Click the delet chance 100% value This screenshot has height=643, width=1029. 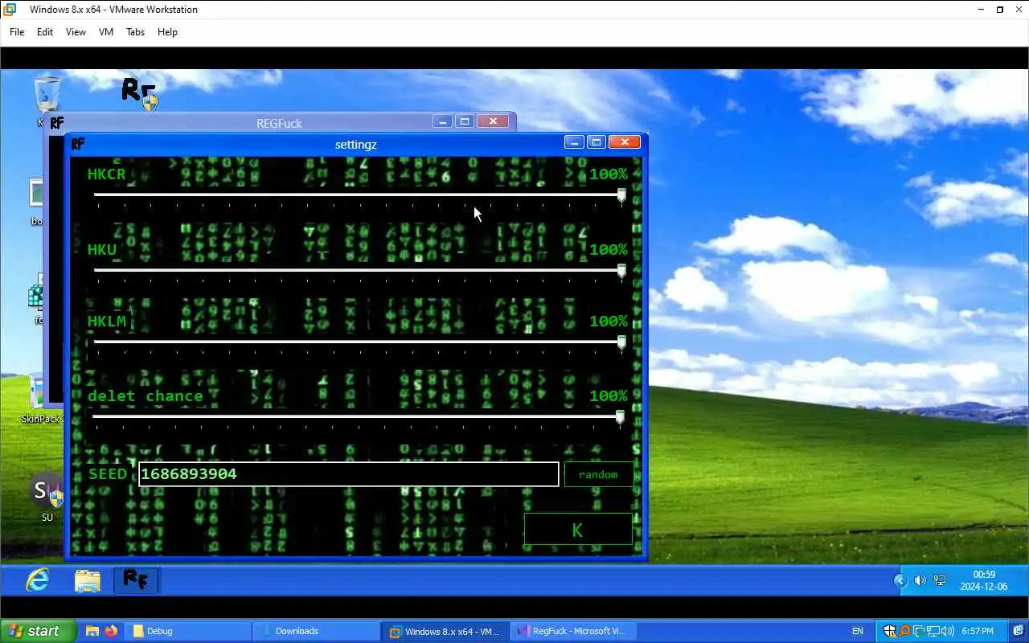coord(609,396)
